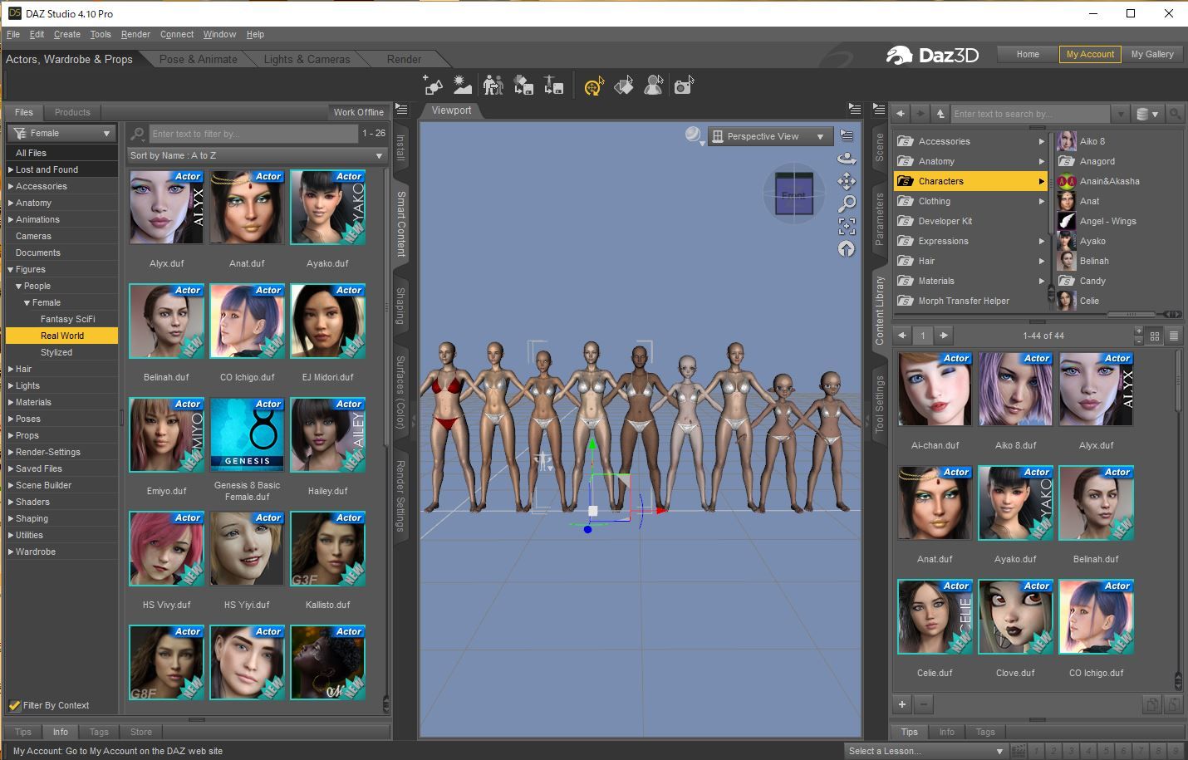Open the Scene side tab

click(x=879, y=147)
